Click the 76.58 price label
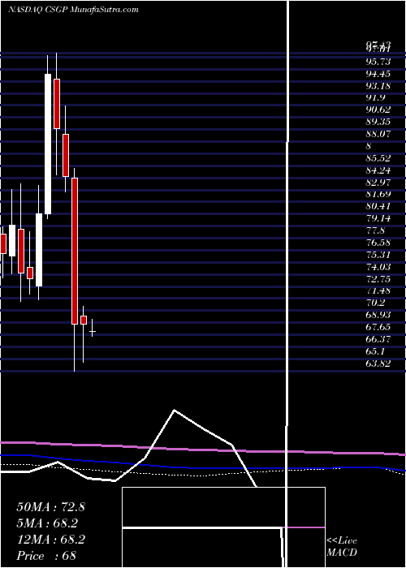Image resolution: width=406 pixels, height=568 pixels. point(378,243)
